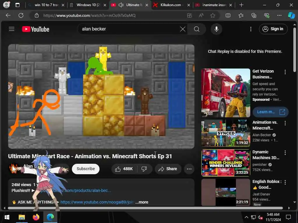Open Edge collections
298x223 pixels.
254,16
